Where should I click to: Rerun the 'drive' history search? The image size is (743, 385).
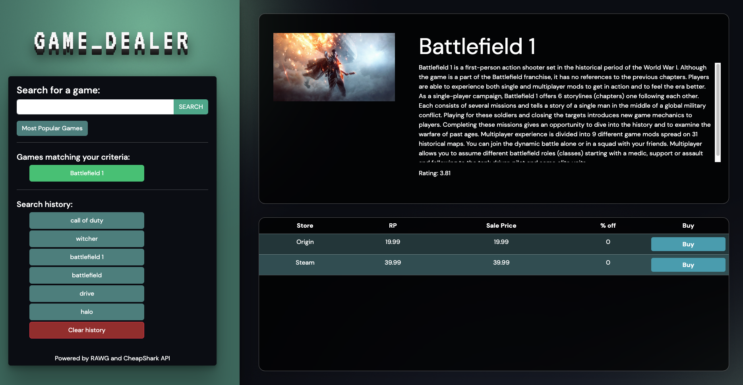coord(87,294)
